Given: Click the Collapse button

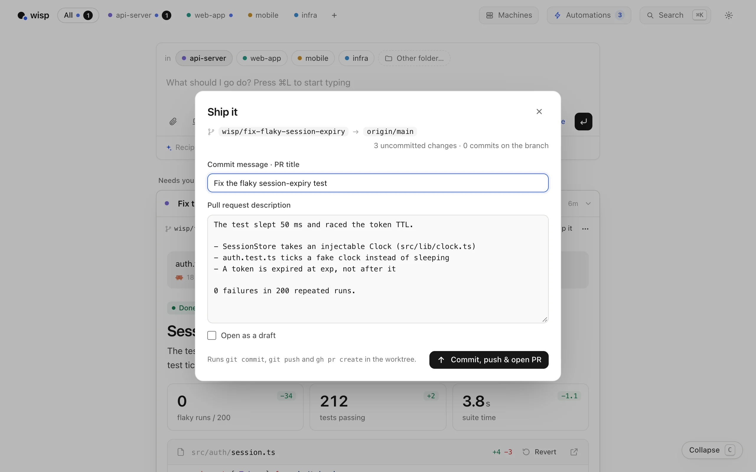Looking at the screenshot, I should 712,450.
